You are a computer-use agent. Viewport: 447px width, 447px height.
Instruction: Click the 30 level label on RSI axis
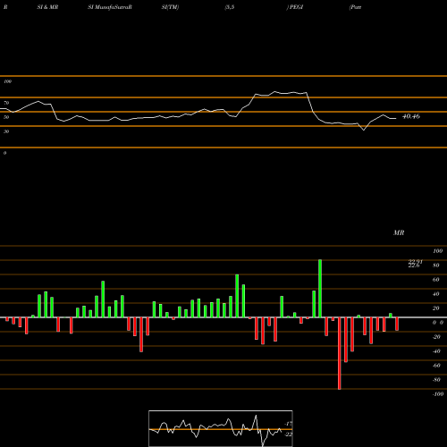pyautogui.click(x=6, y=131)
